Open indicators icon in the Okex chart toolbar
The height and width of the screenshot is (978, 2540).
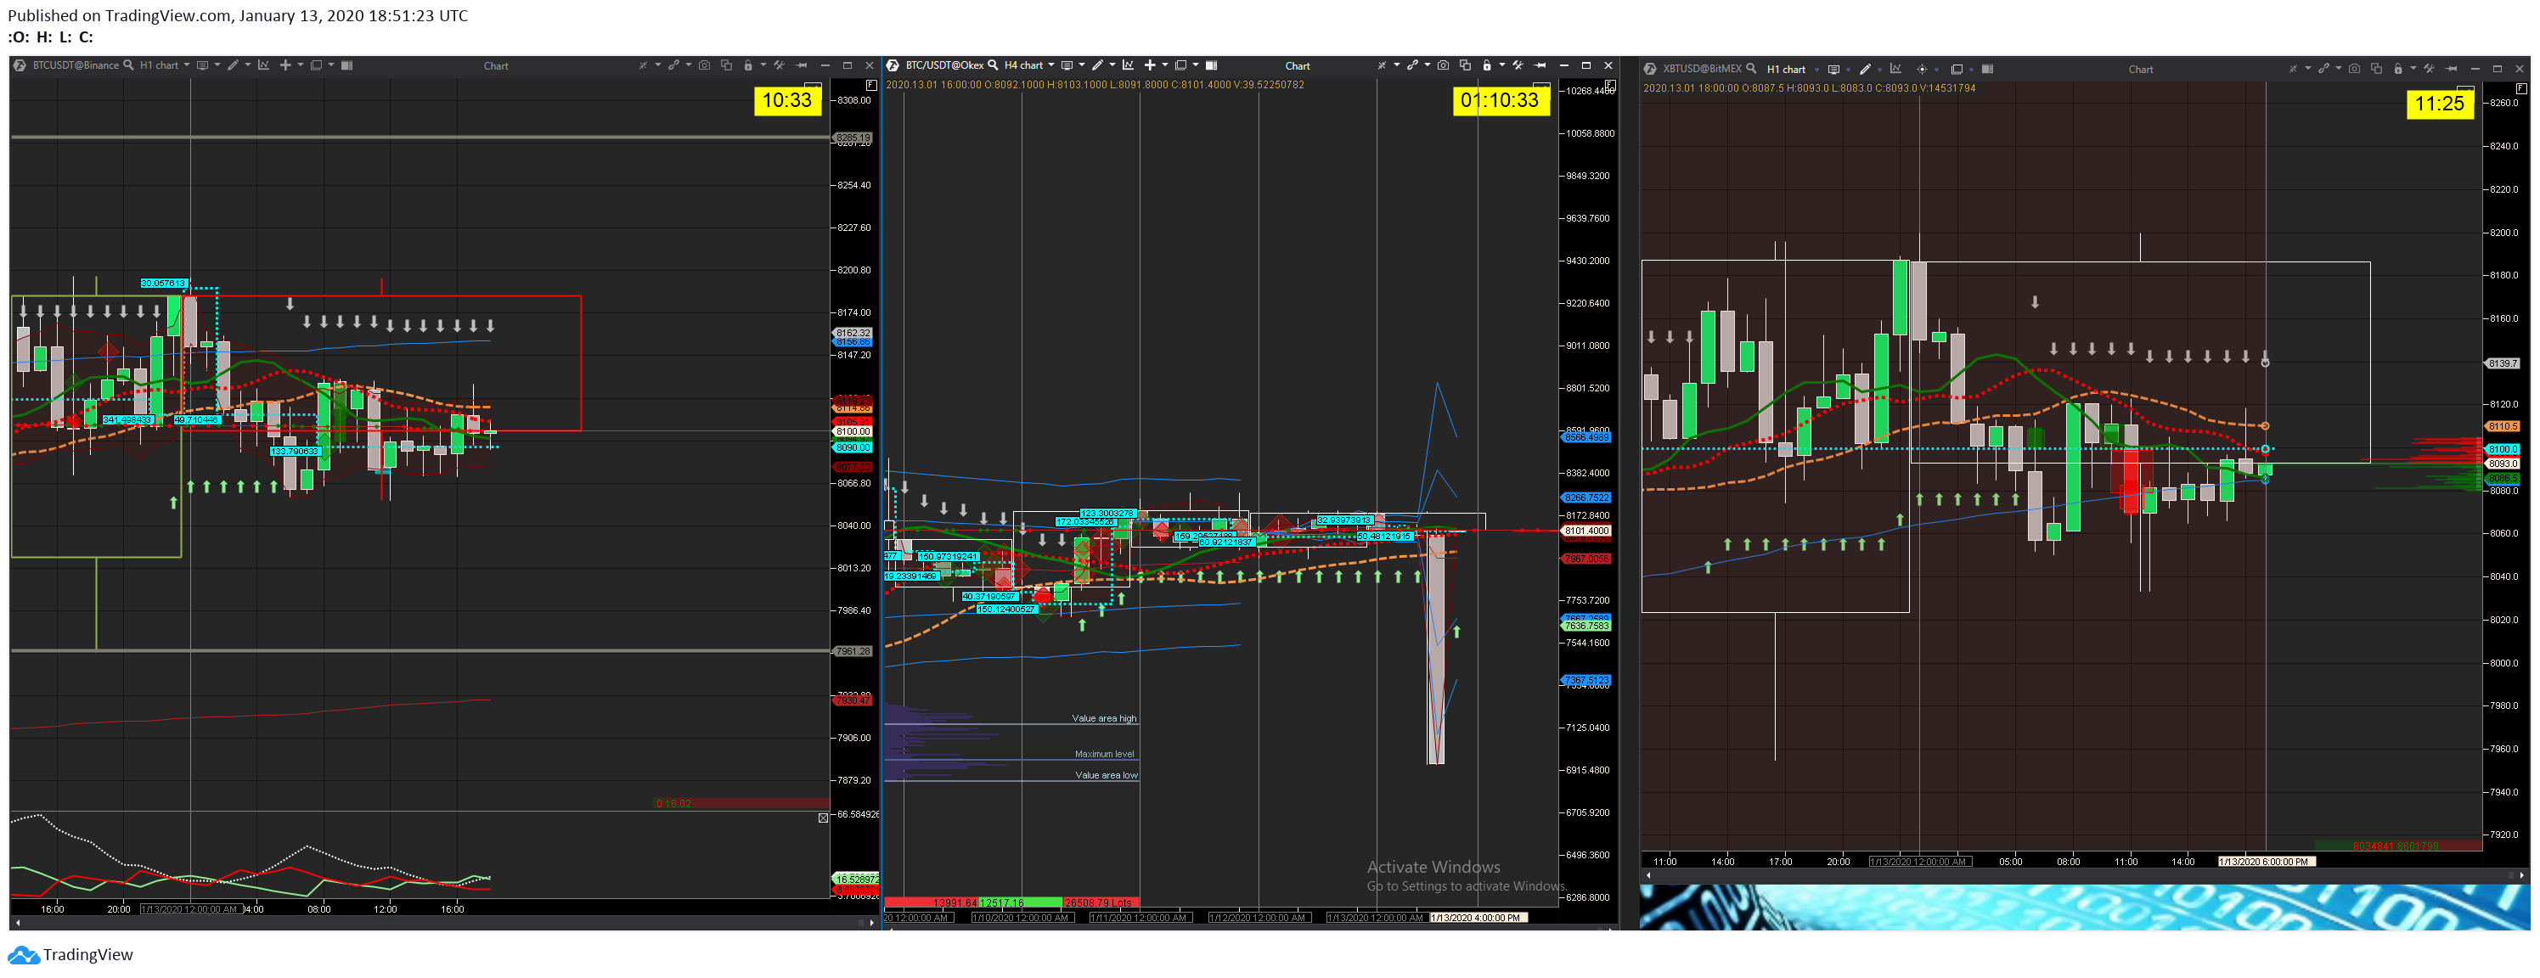pyautogui.click(x=1128, y=65)
